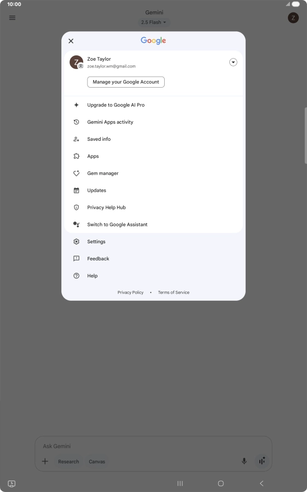The height and width of the screenshot is (492, 307).
Task: Open the Terms of Service link
Action: click(173, 293)
